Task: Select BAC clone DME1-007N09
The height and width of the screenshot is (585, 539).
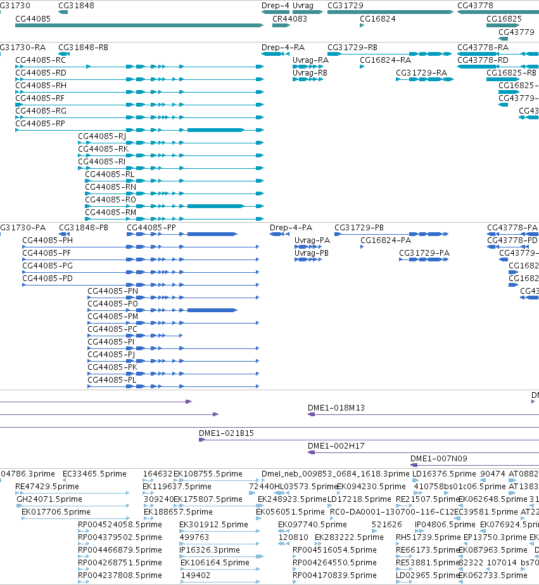Action: pyautogui.click(x=439, y=459)
